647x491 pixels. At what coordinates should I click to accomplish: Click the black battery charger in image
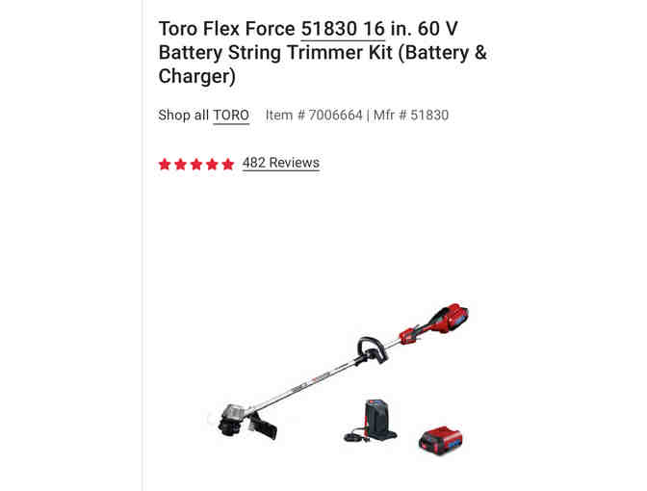[x=371, y=422]
